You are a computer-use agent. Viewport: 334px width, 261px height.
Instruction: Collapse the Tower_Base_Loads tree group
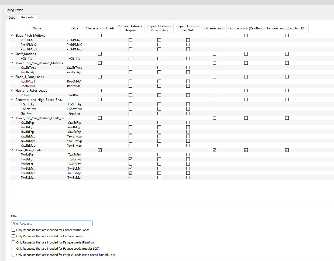coord(12,150)
